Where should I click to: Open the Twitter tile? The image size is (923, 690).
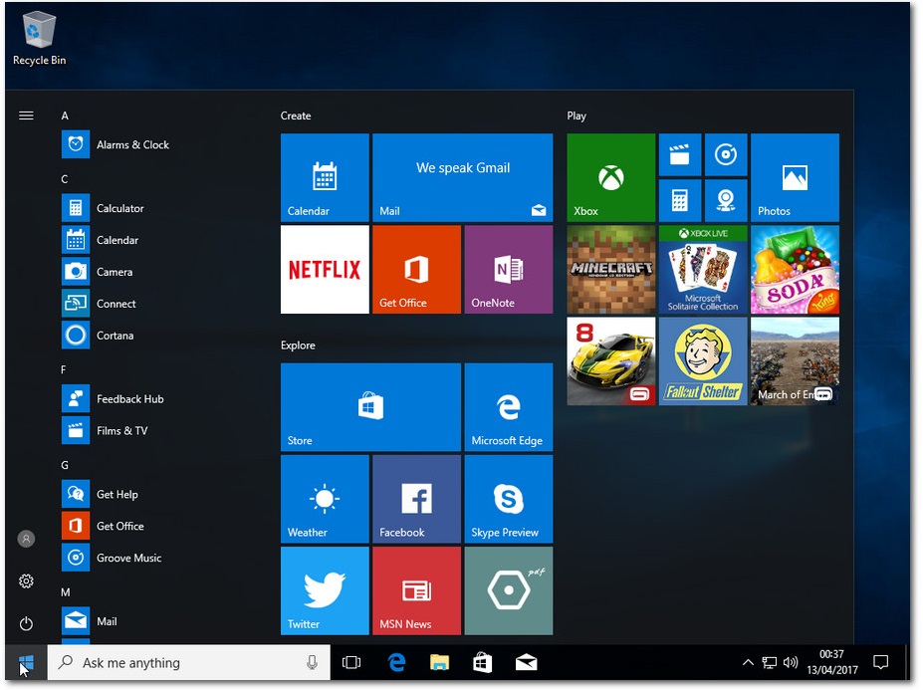click(325, 591)
